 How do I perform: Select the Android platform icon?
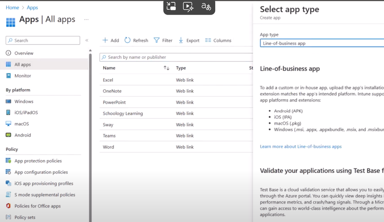[8, 135]
